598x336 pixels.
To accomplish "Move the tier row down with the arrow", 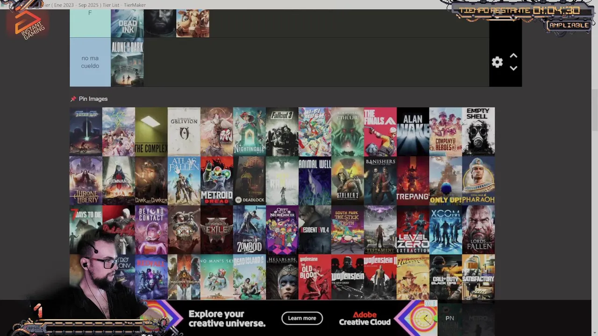I will pos(513,68).
